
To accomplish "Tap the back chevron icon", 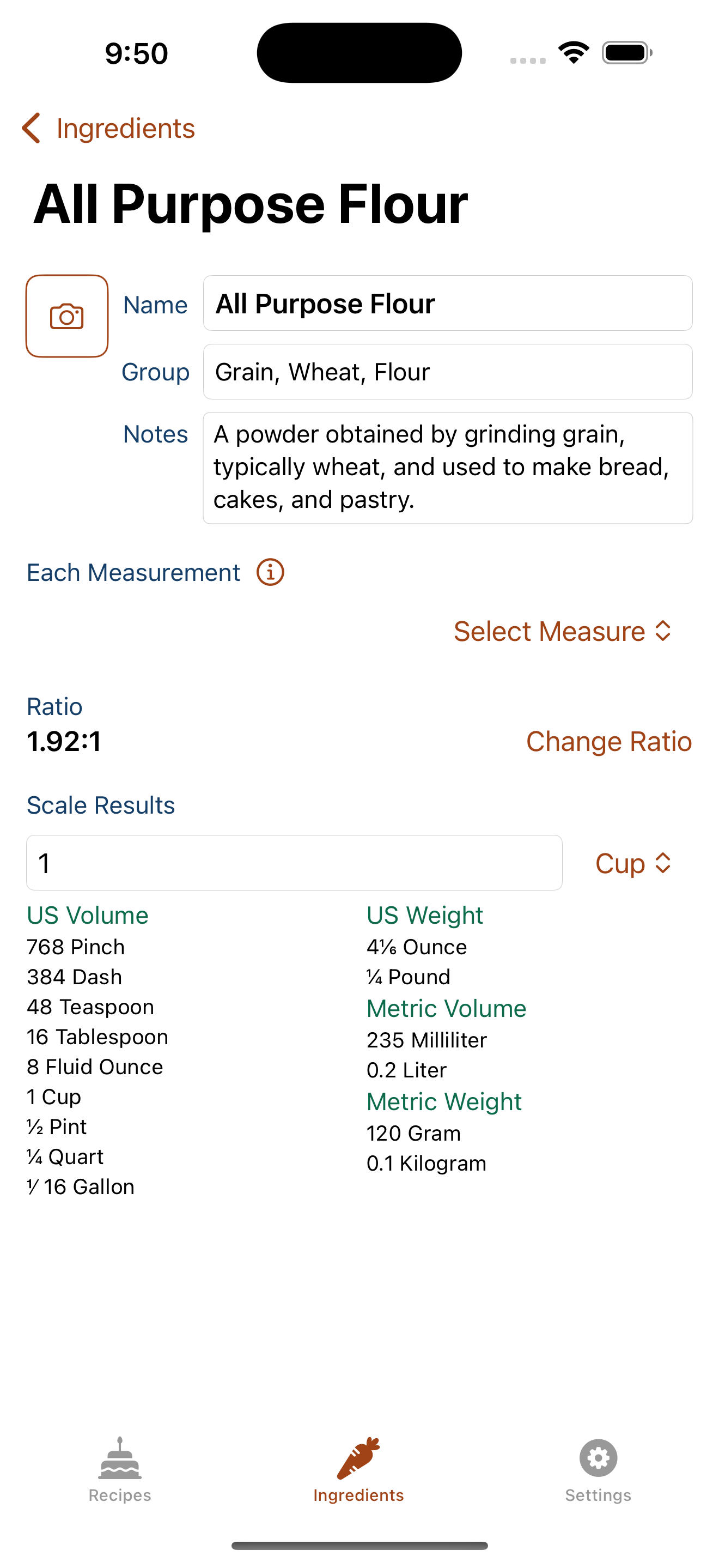I will pyautogui.click(x=31, y=128).
